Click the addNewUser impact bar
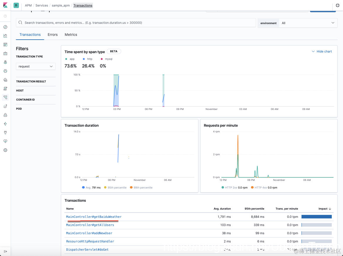 pyautogui.click(x=317, y=233)
